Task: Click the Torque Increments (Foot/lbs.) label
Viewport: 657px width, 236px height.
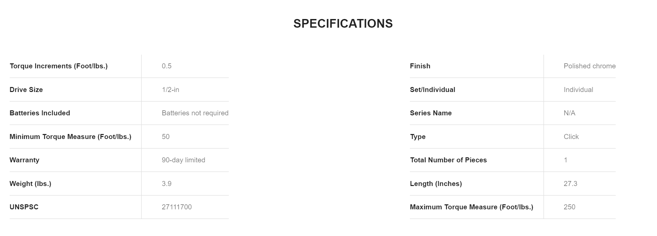Action: pos(59,66)
